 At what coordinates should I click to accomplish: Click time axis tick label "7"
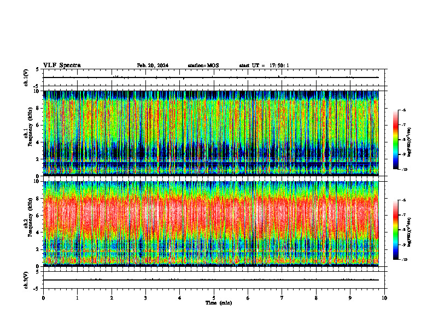coord(282,298)
